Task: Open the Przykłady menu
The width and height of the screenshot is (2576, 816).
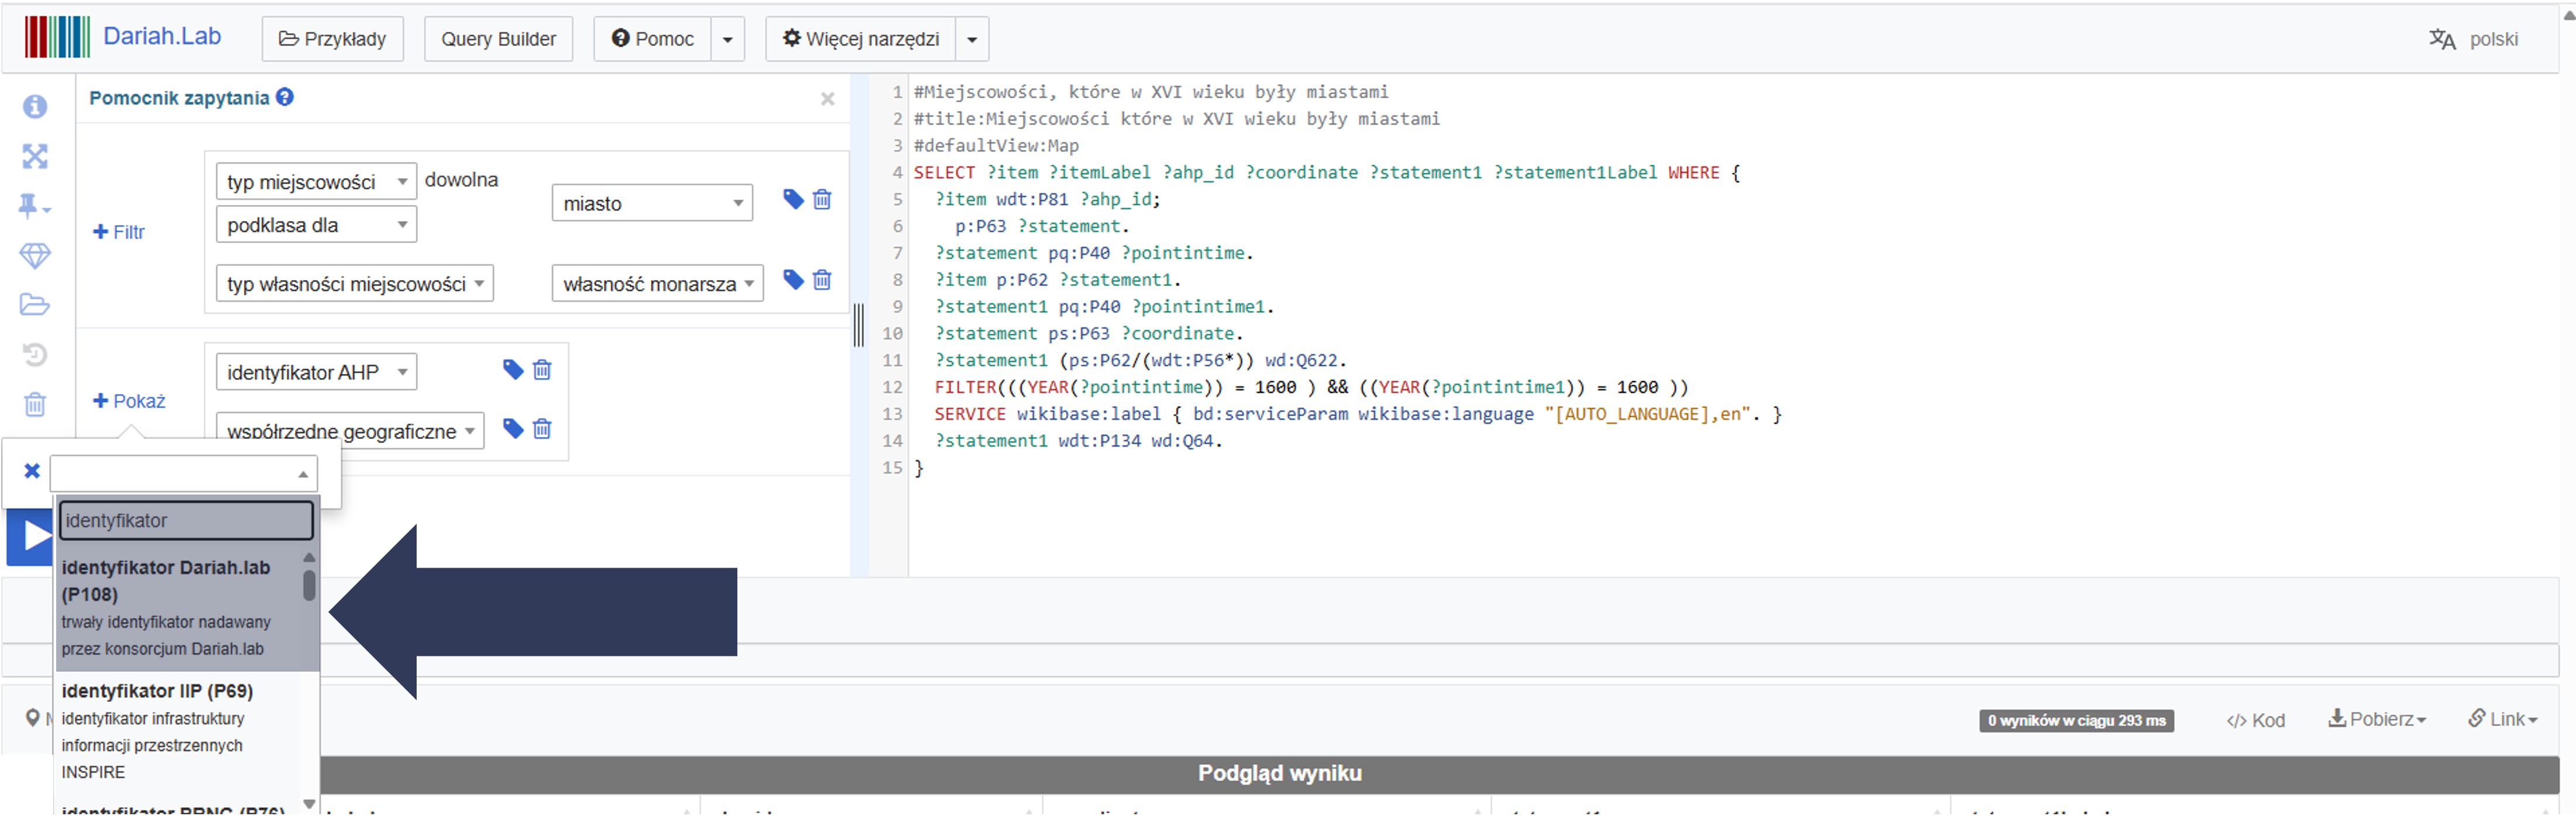Action: click(332, 39)
